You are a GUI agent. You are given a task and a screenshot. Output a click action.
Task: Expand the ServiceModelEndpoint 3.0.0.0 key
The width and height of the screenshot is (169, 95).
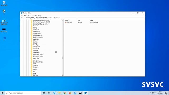pyautogui.click(x=30, y=20)
